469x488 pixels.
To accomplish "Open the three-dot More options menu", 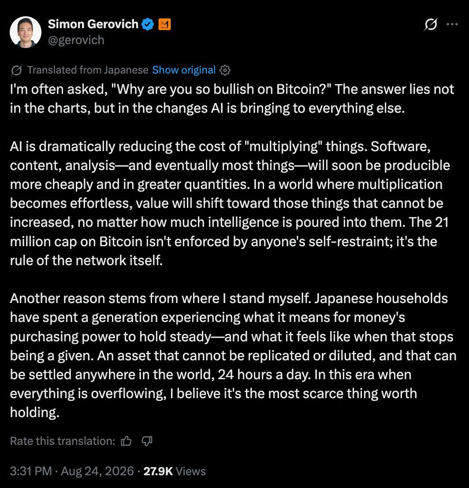I will coord(452,24).
